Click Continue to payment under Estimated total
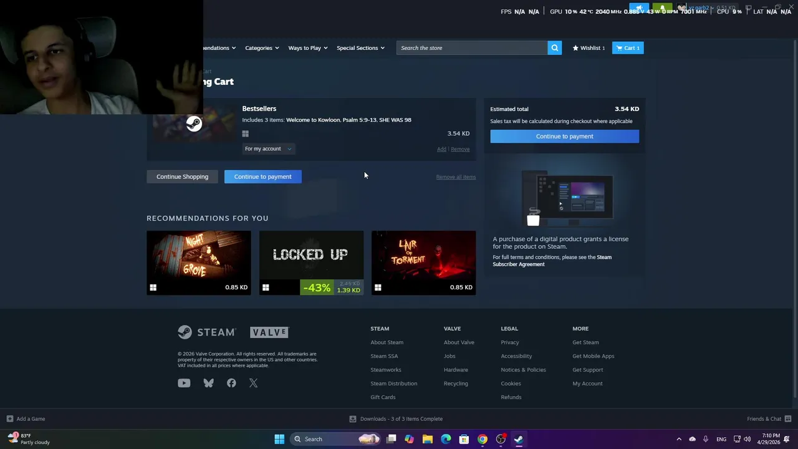 564,136
